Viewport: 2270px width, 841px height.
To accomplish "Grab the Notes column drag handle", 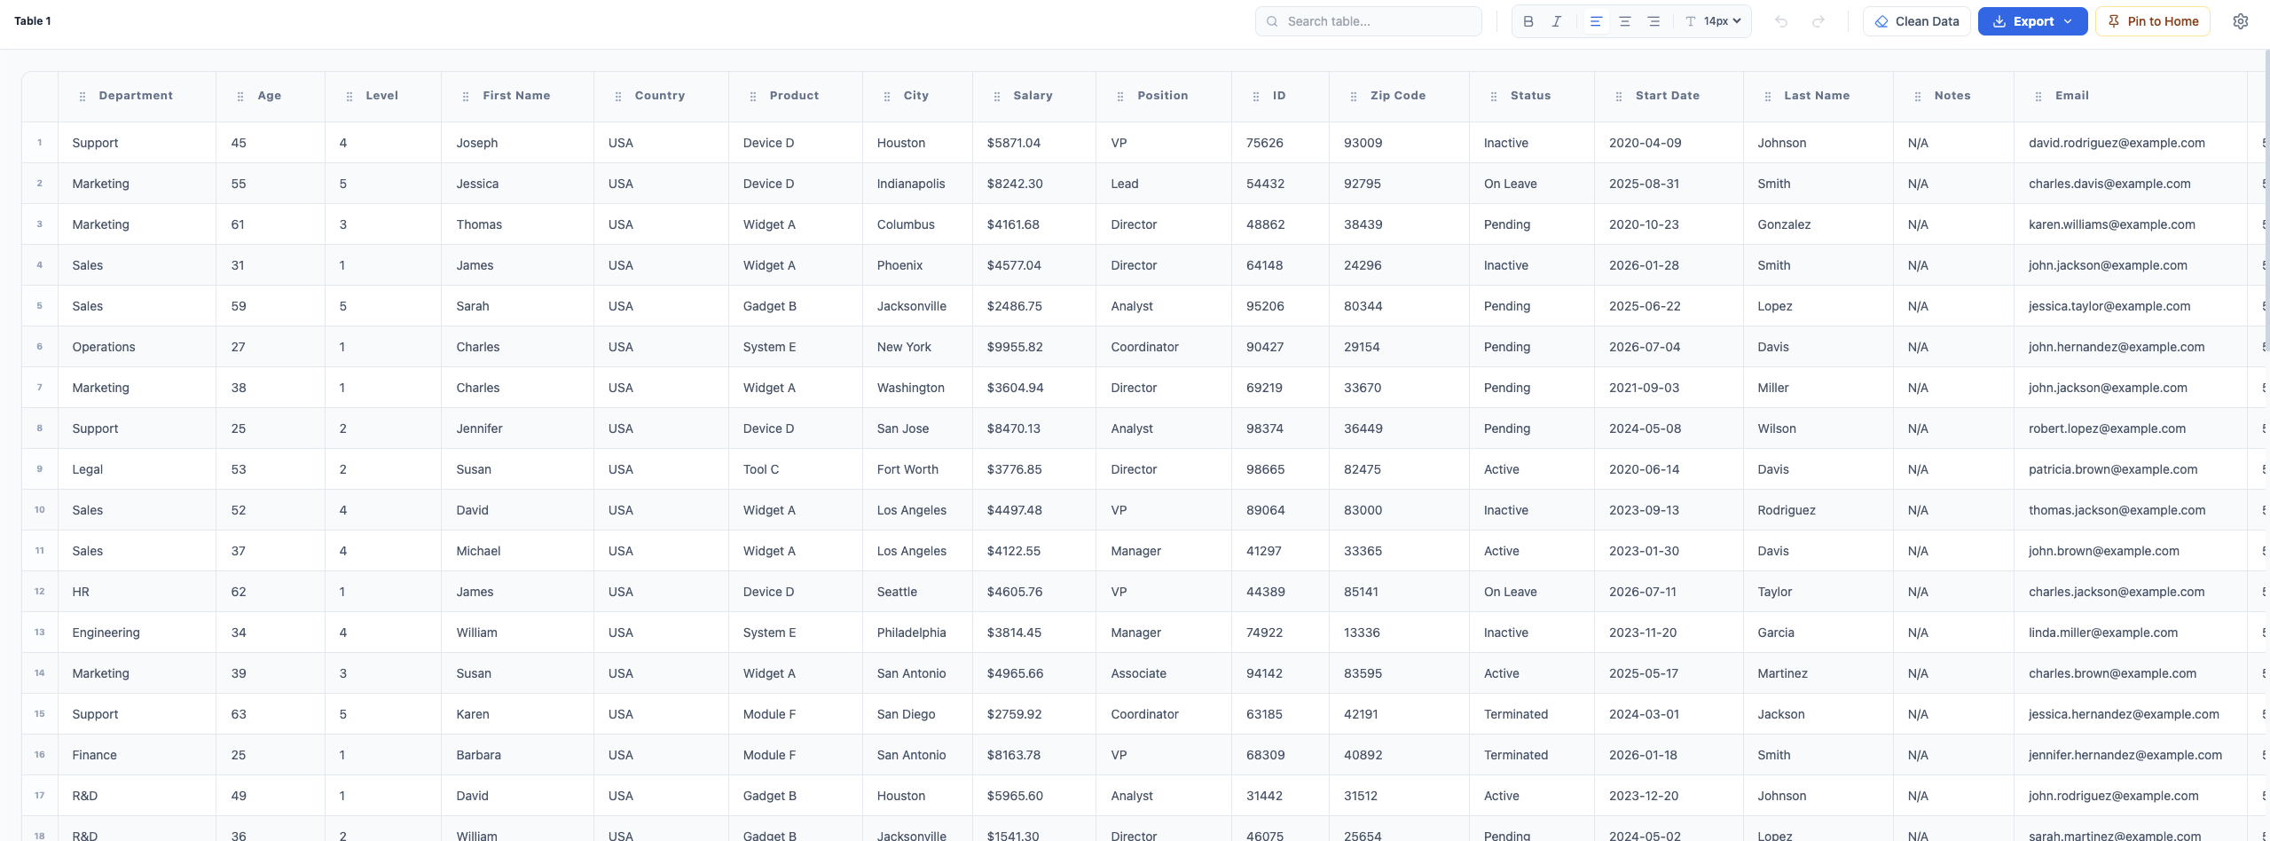I will tap(1918, 97).
